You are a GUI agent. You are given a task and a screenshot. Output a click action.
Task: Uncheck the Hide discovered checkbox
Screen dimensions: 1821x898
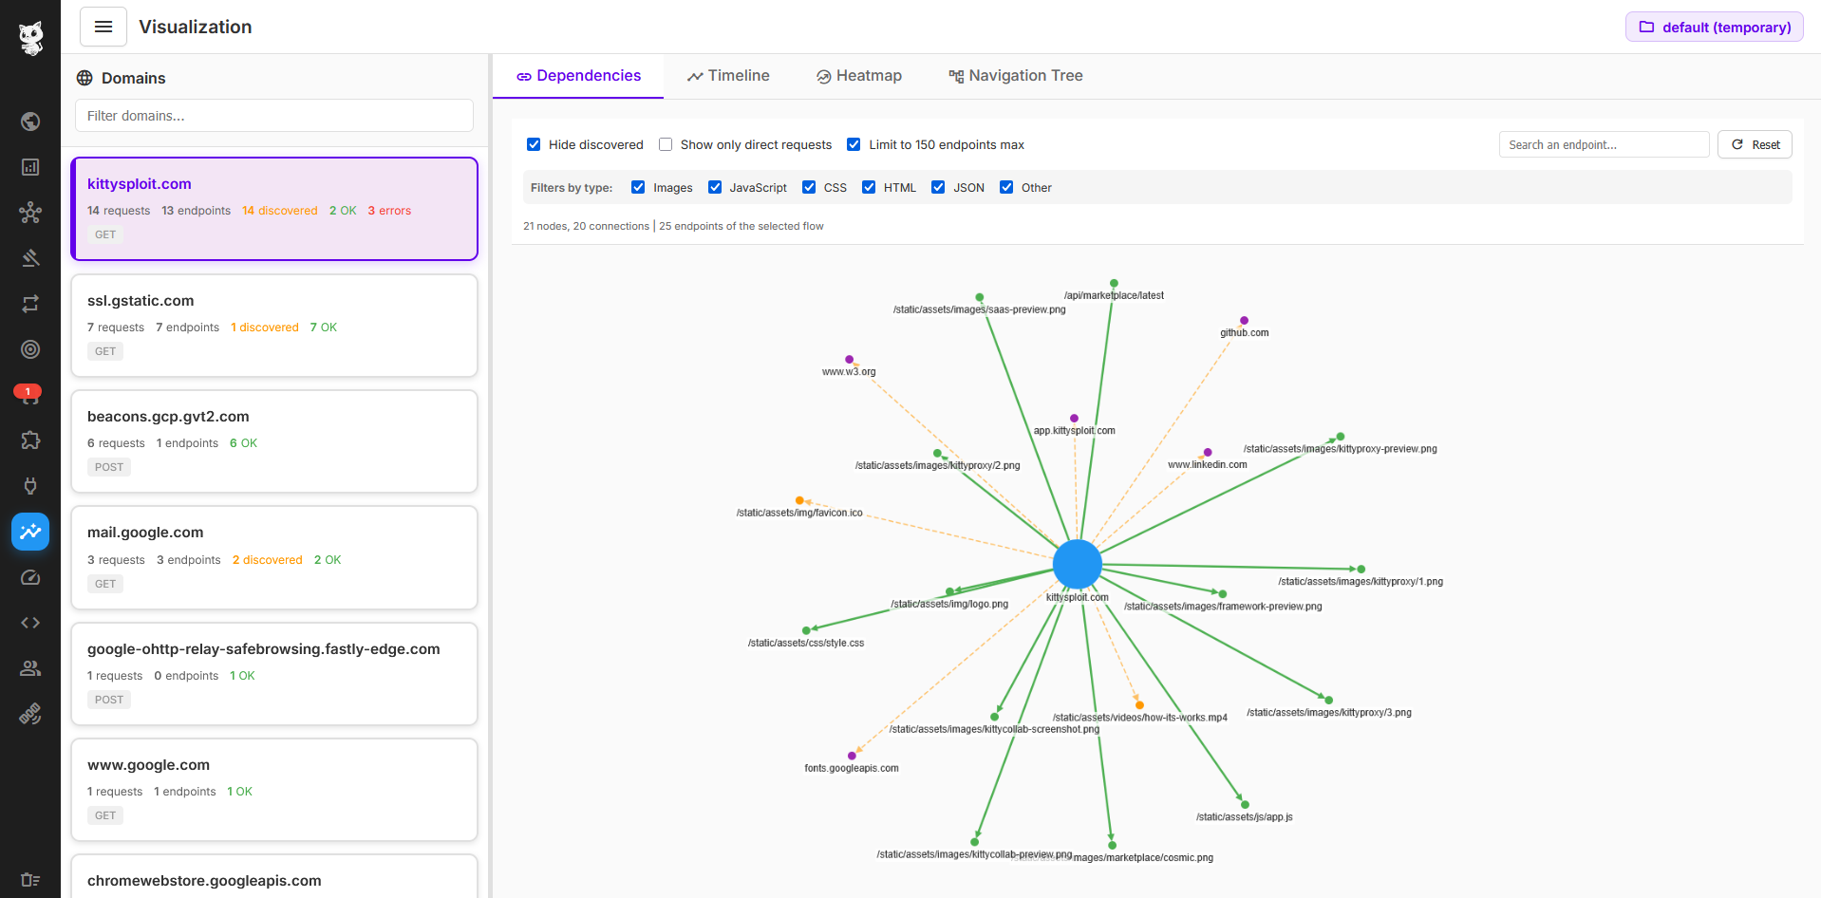(534, 144)
